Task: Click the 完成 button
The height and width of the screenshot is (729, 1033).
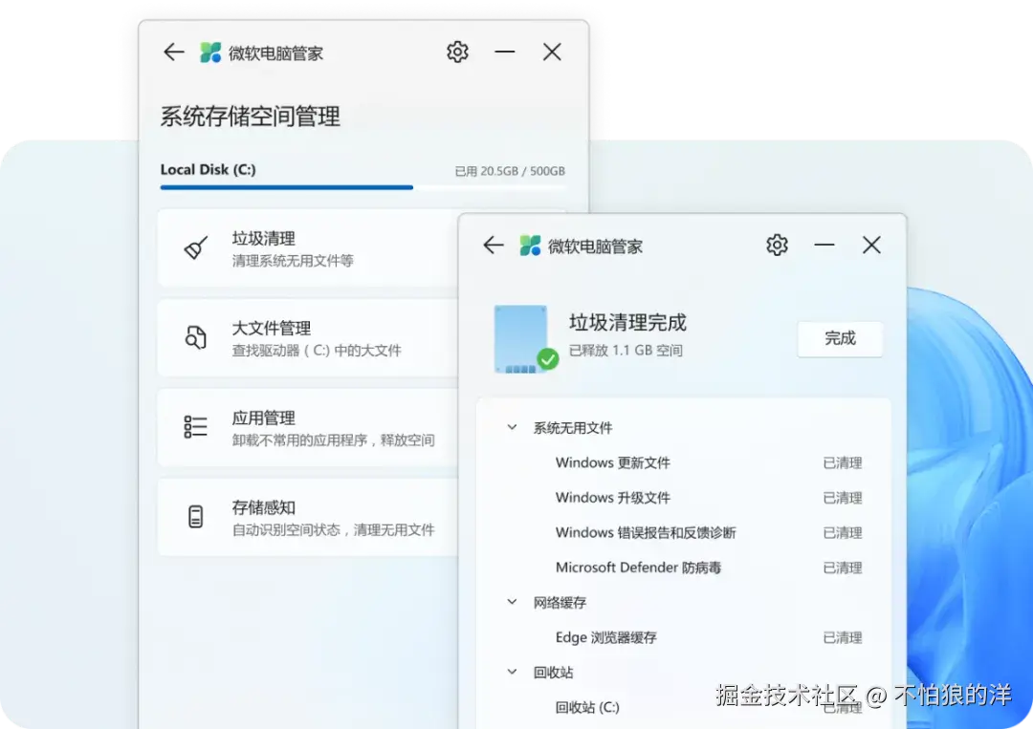Action: pyautogui.click(x=840, y=339)
